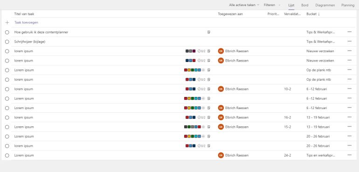The height and width of the screenshot is (172, 359).
Task: Open the Diagrammen tab
Action: (325, 5)
